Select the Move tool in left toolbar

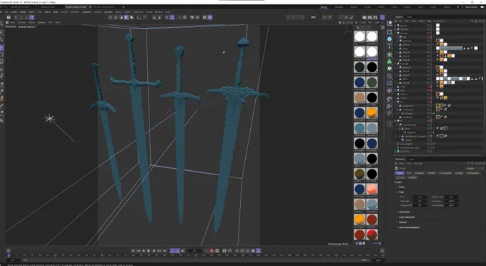click(x=2, y=47)
